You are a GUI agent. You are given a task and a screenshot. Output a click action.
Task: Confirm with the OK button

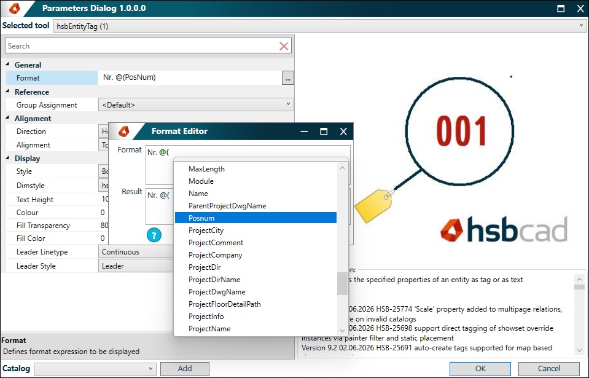[480, 369]
